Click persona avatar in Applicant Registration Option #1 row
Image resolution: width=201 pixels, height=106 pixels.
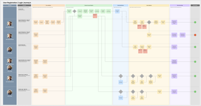click(10, 24)
